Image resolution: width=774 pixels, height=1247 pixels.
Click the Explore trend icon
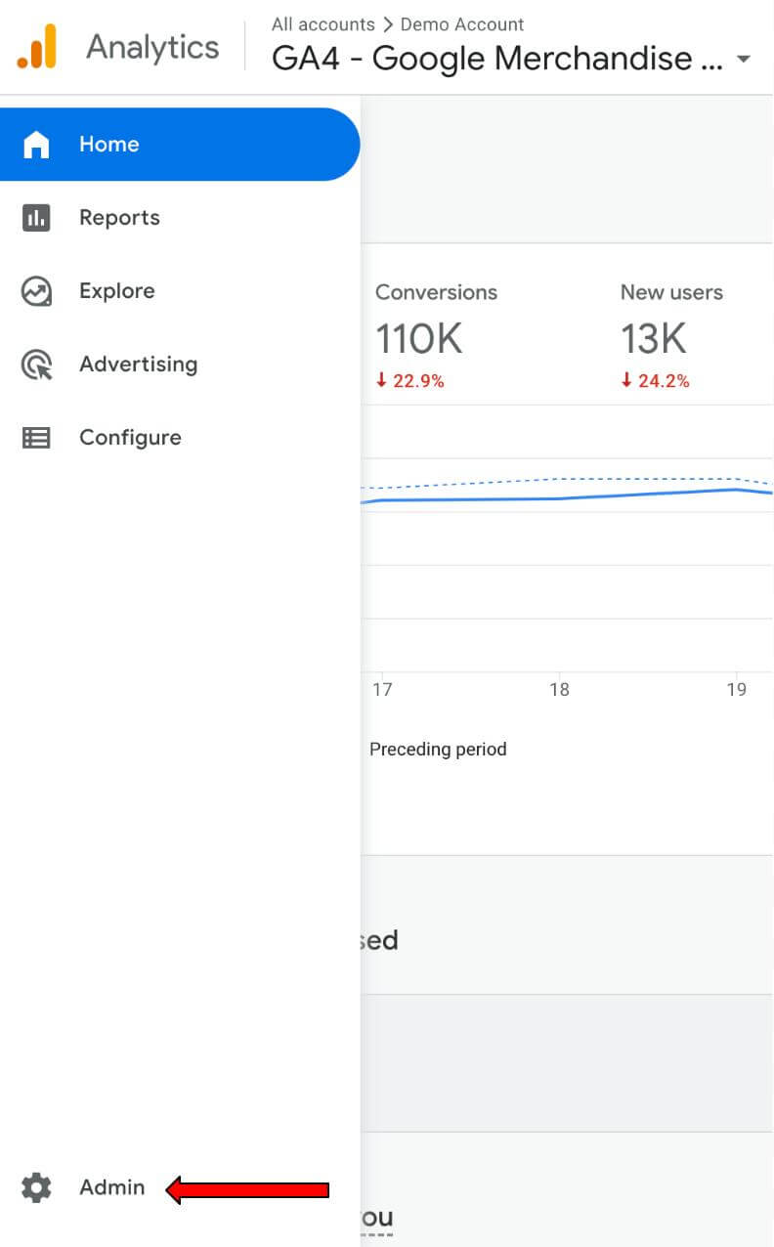click(36, 291)
